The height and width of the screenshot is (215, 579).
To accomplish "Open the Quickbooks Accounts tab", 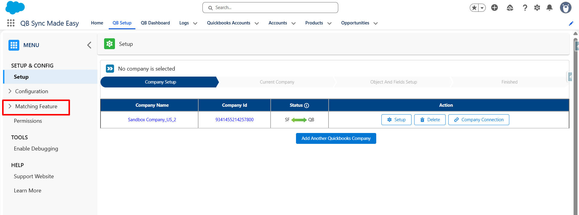I will pyautogui.click(x=228, y=23).
